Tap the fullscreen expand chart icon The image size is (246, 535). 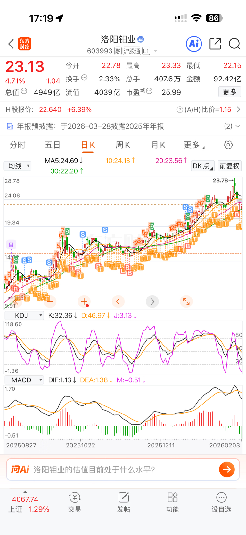186,301
